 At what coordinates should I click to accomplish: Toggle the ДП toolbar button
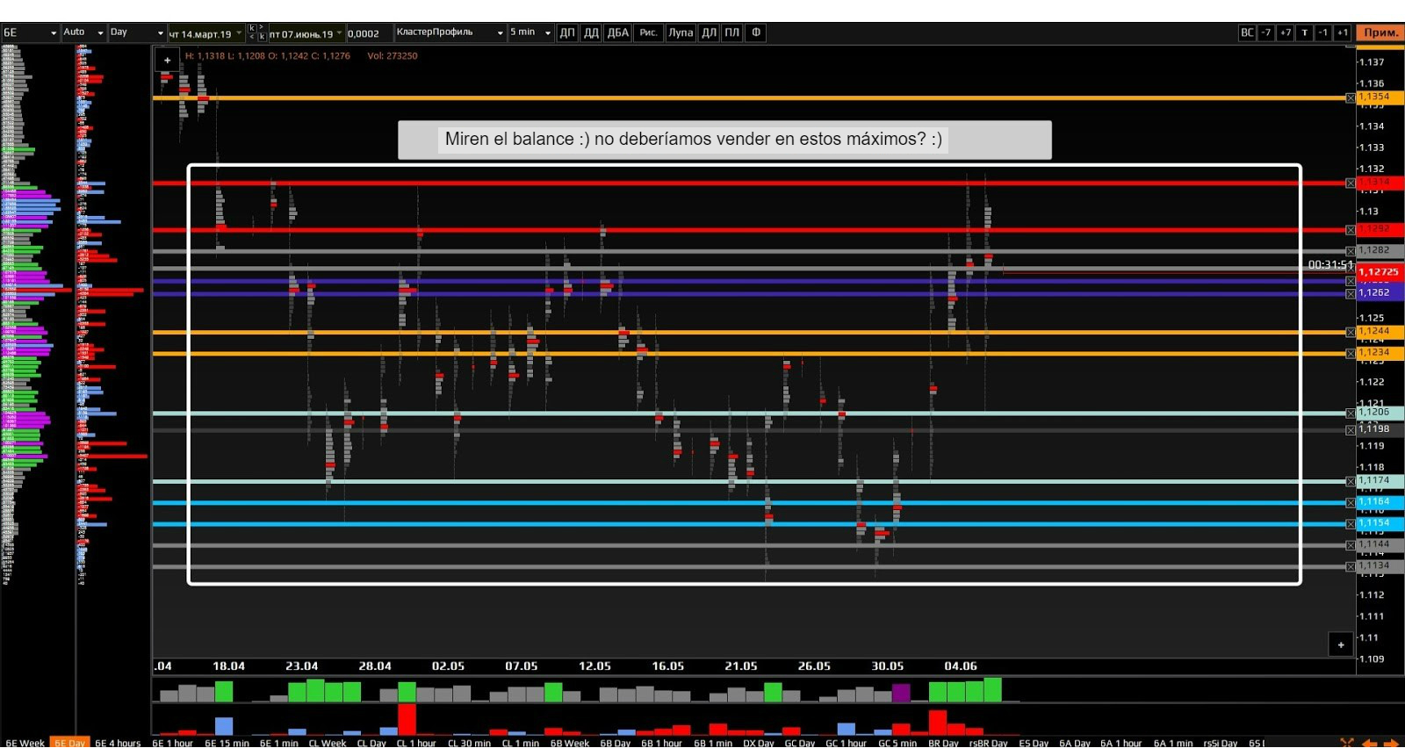pyautogui.click(x=567, y=32)
